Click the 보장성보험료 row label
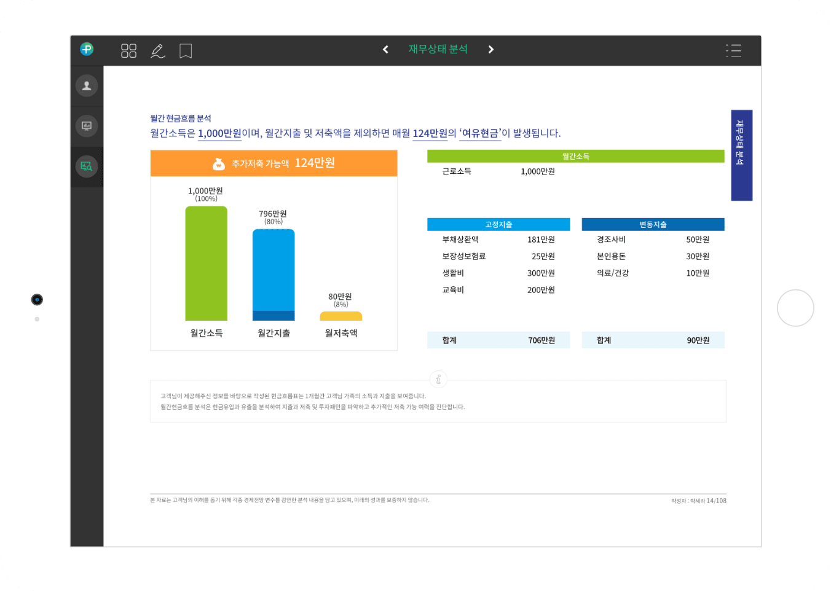 pos(464,256)
